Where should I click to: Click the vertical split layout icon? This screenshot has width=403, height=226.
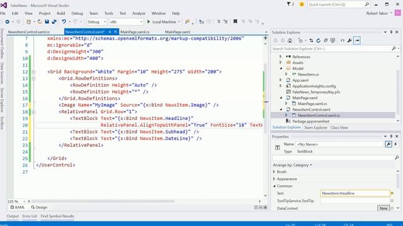point(256,207)
